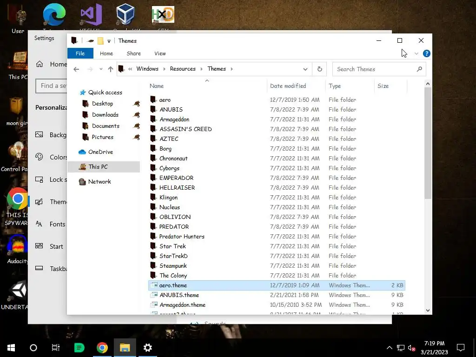The height and width of the screenshot is (357, 476).
Task: Open the Armageddon folder icon
Action: pyautogui.click(x=153, y=119)
